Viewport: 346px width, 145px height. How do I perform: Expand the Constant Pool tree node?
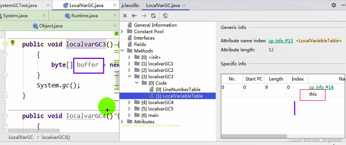pos(122,31)
